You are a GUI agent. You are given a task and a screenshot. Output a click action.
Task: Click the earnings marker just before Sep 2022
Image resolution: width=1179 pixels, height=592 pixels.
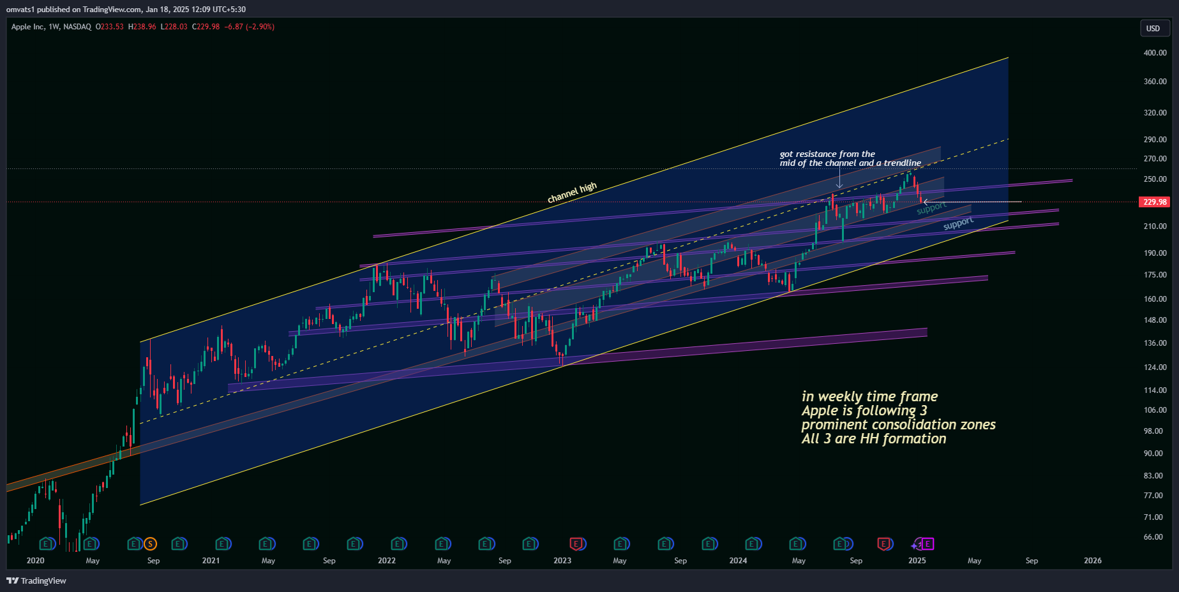tap(486, 544)
